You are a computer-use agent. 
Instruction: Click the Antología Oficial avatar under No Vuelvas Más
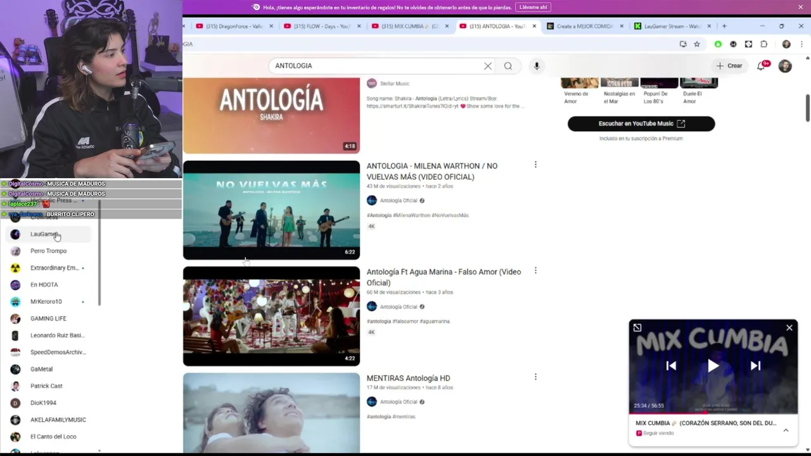(x=372, y=201)
